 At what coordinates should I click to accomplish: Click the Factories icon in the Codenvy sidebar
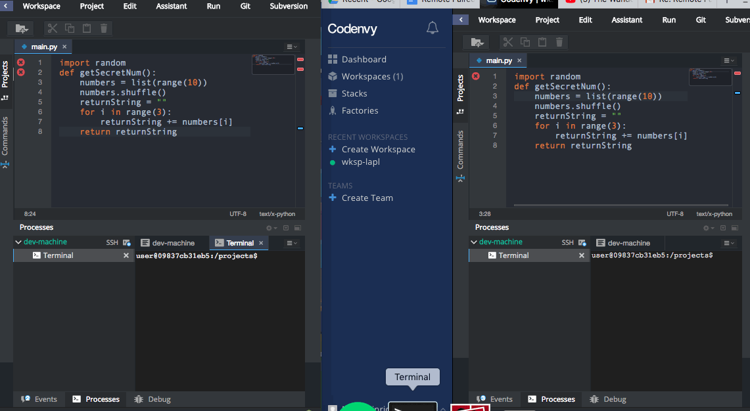(x=333, y=110)
